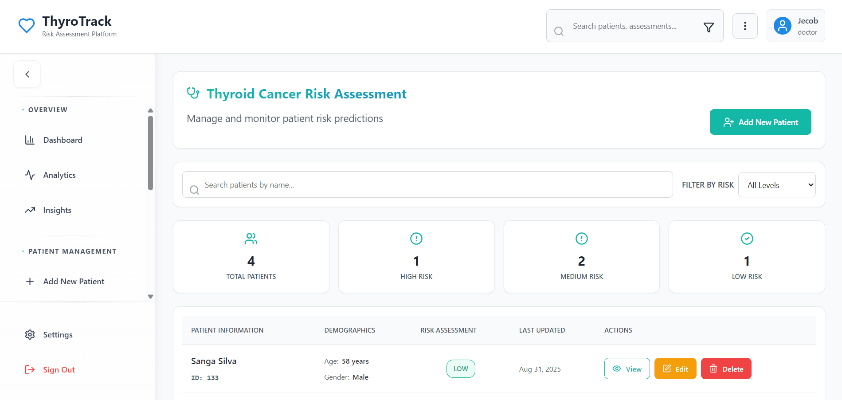The width and height of the screenshot is (842, 400).
Task: Select the Patient Management section label
Action: pos(72,251)
